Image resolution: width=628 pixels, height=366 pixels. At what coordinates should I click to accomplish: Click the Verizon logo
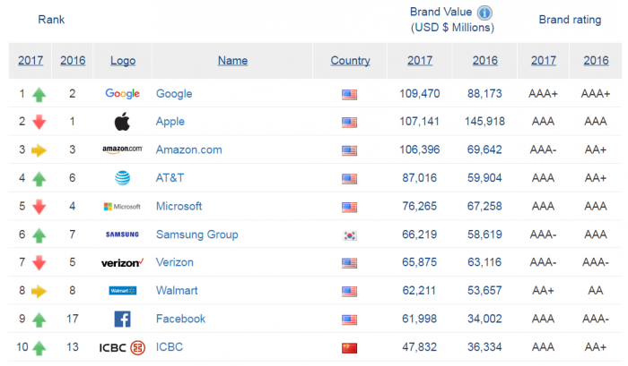click(122, 263)
